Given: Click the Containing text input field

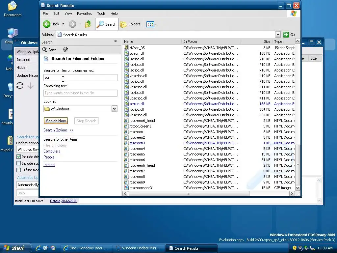Looking at the screenshot, I should pyautogui.click(x=80, y=93).
